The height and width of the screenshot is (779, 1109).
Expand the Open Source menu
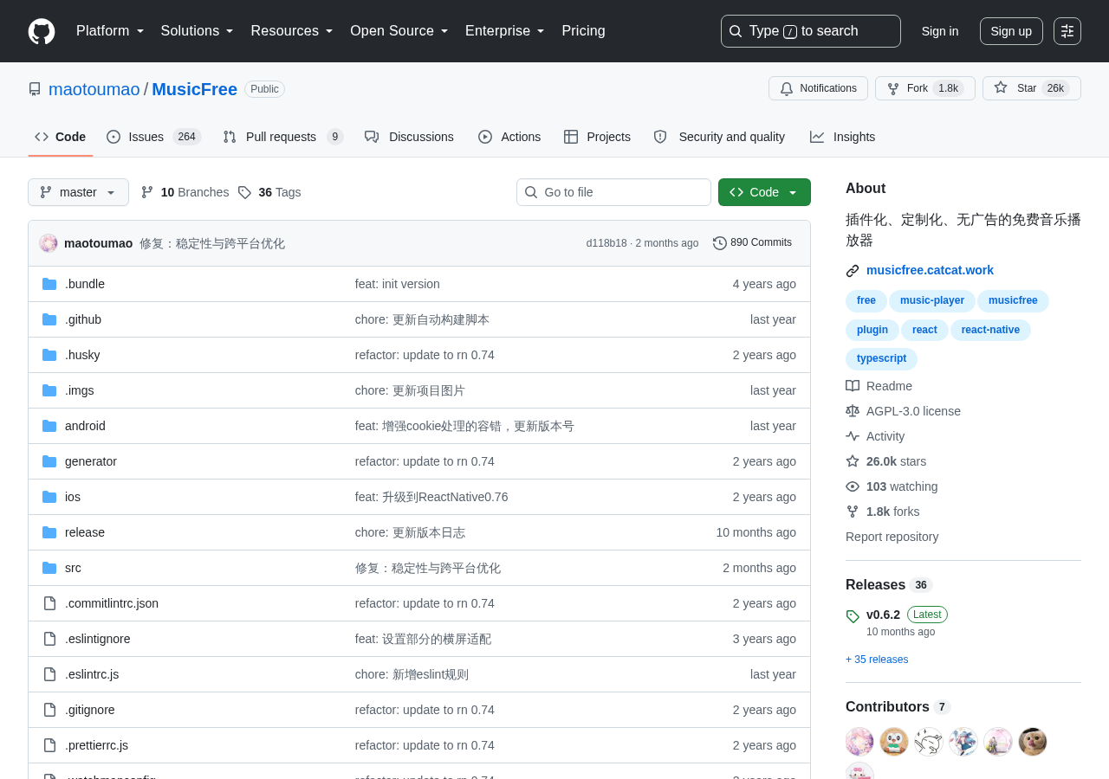[399, 31]
